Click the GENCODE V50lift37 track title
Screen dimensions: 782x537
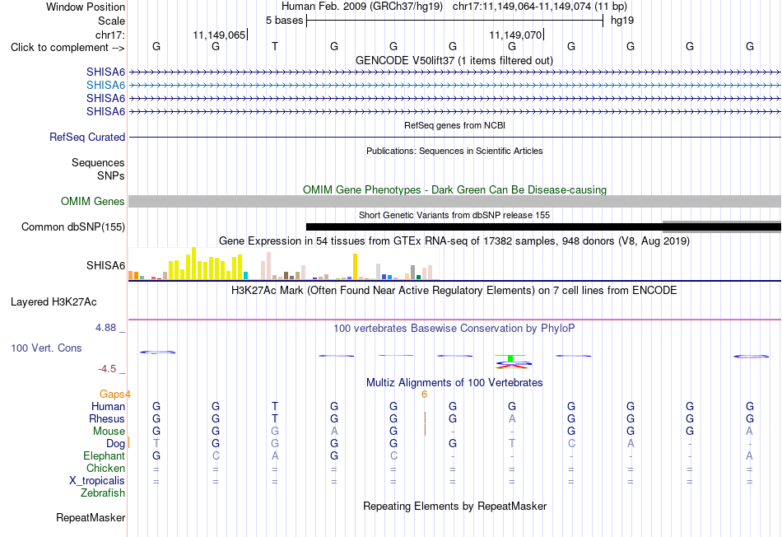(454, 61)
